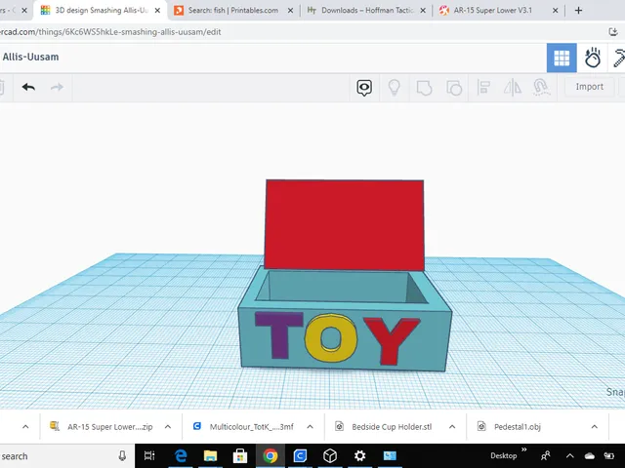Click the browser address bar URL
Viewport: 625px width, 468px height.
(110, 32)
